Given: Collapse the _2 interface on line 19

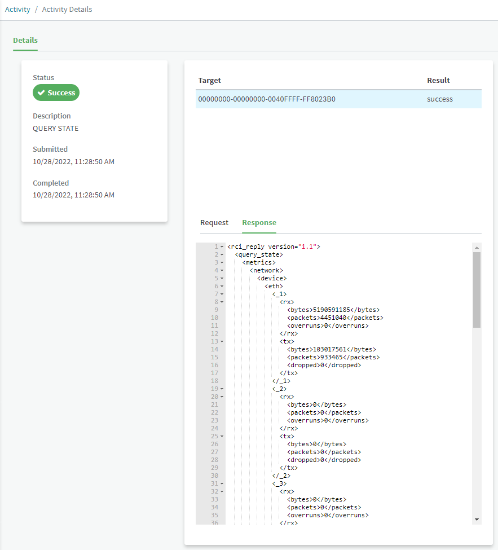Looking at the screenshot, I should point(222,389).
